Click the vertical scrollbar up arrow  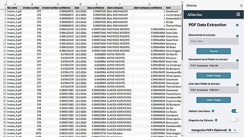[x=182, y=2]
